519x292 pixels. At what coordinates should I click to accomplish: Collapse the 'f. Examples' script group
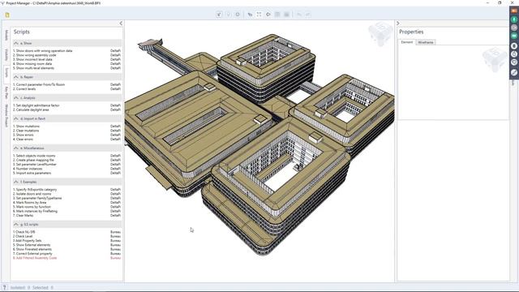16,182
